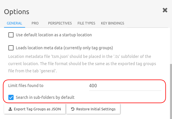Click the Limit files found to field
The image size is (172, 119).
pos(125,86)
